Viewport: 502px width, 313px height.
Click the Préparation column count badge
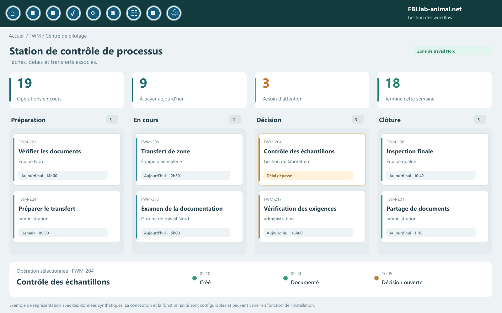click(112, 120)
